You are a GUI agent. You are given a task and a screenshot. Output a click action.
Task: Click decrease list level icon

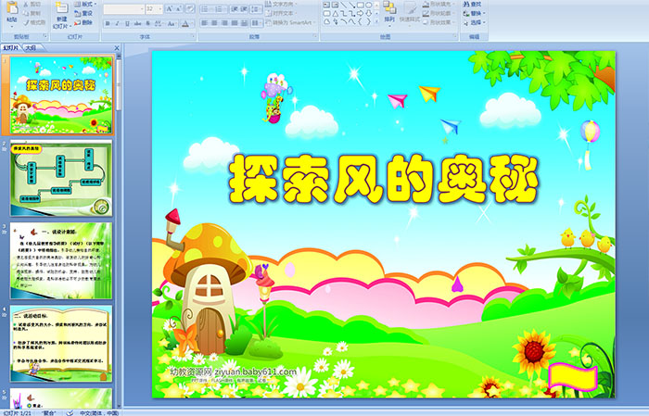[235, 9]
